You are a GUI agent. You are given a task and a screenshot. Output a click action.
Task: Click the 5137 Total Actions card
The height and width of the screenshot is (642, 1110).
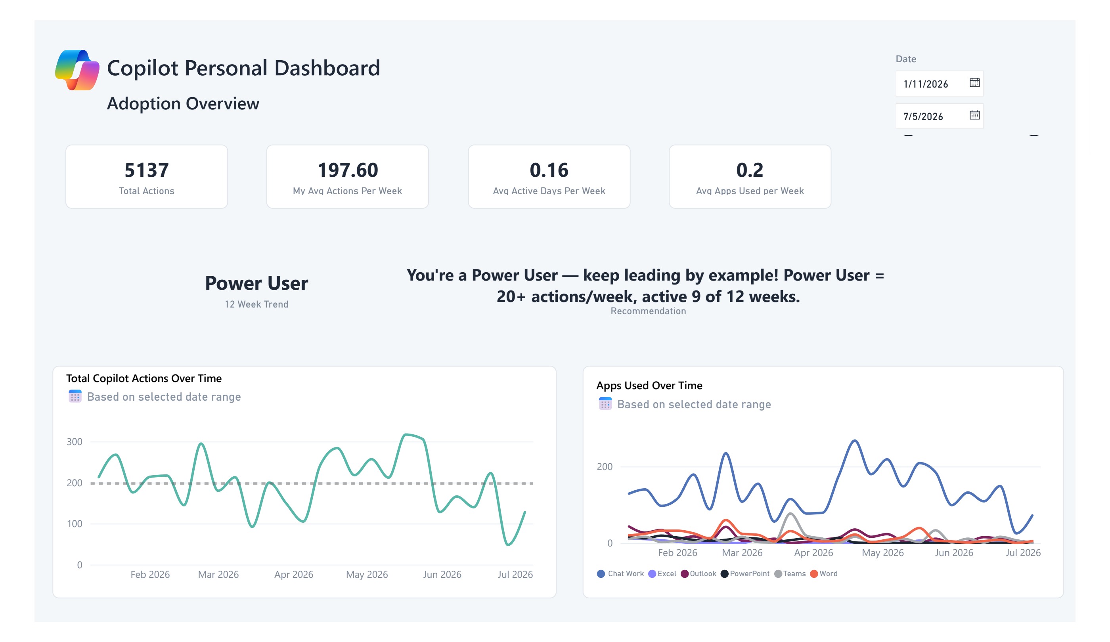[x=147, y=177]
